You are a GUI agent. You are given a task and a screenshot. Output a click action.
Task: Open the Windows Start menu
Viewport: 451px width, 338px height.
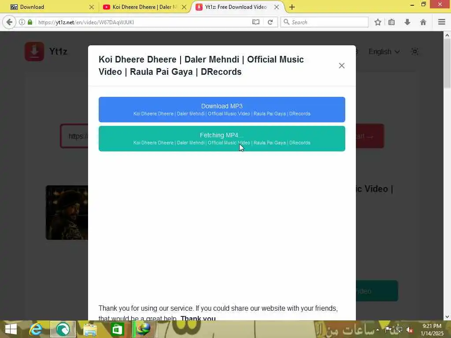tap(11, 329)
